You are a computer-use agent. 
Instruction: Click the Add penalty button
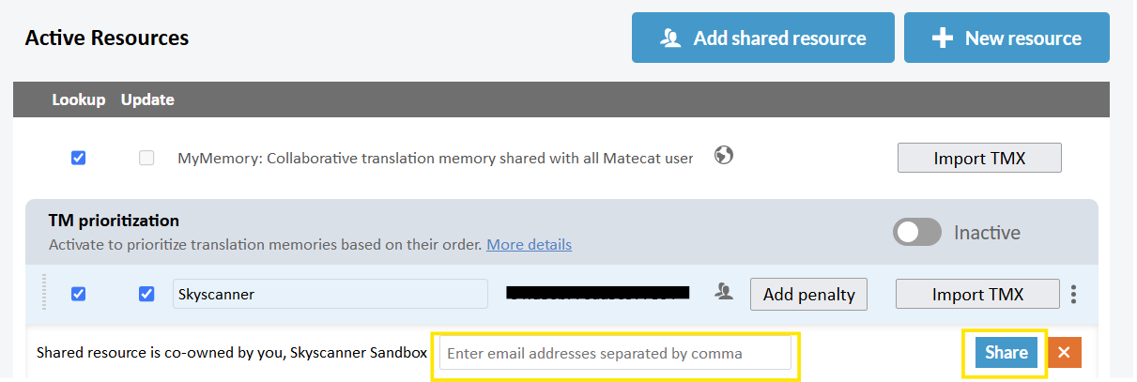coord(808,294)
